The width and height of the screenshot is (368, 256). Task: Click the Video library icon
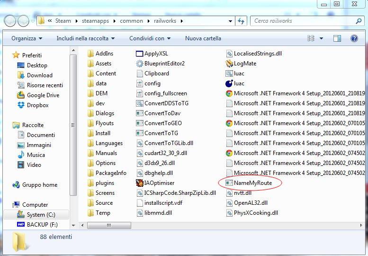[x=21, y=165]
